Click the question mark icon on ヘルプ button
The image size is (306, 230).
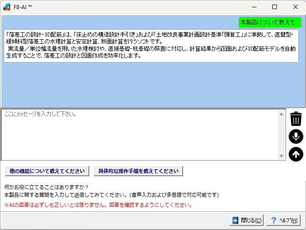(274, 220)
